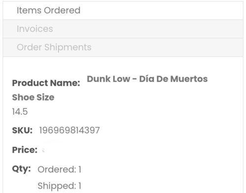This screenshot has width=246, height=193.
Task: Click empty area right of Order Shipments row
Action: coord(167,47)
